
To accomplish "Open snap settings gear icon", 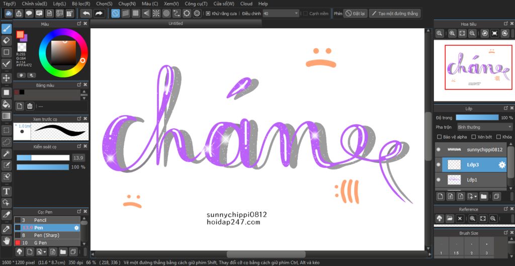I will (x=197, y=14).
